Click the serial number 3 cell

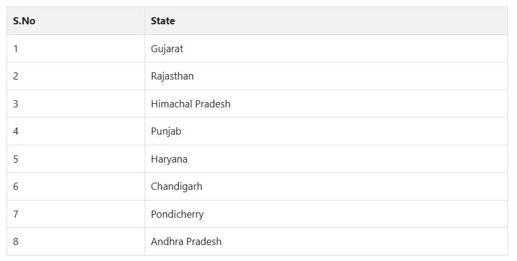click(16, 104)
